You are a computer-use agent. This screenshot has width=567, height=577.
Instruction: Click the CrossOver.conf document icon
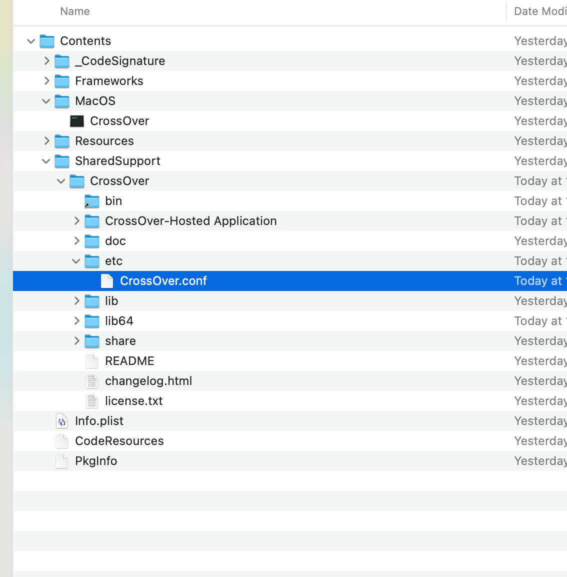pos(107,281)
